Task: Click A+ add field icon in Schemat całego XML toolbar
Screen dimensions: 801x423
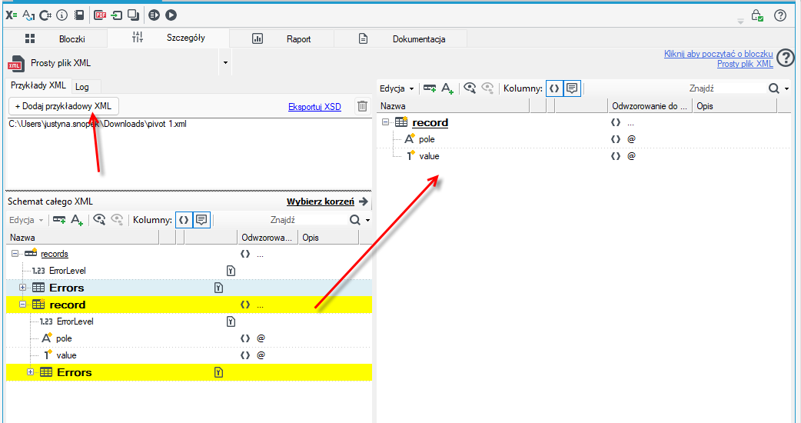Action: coord(77,220)
